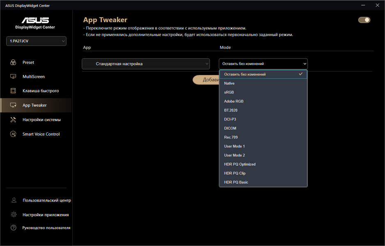The width and height of the screenshot is (385, 246).
Task: Click the Preset sidebar icon
Action: point(13,62)
